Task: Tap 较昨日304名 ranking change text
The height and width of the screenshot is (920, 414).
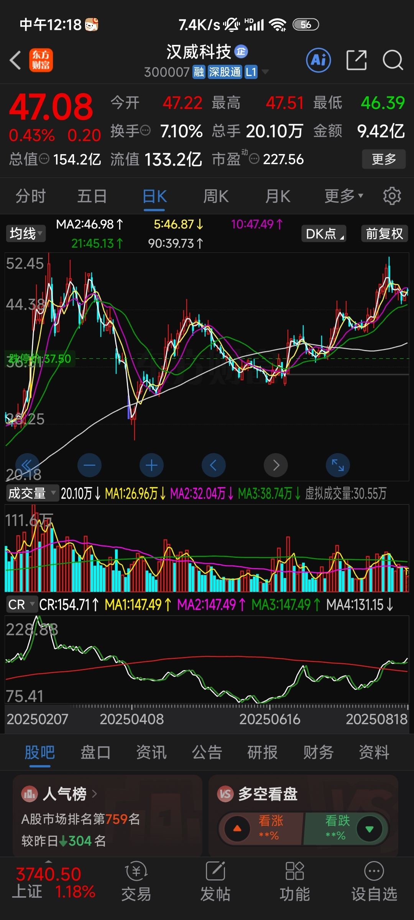Action: (64, 841)
